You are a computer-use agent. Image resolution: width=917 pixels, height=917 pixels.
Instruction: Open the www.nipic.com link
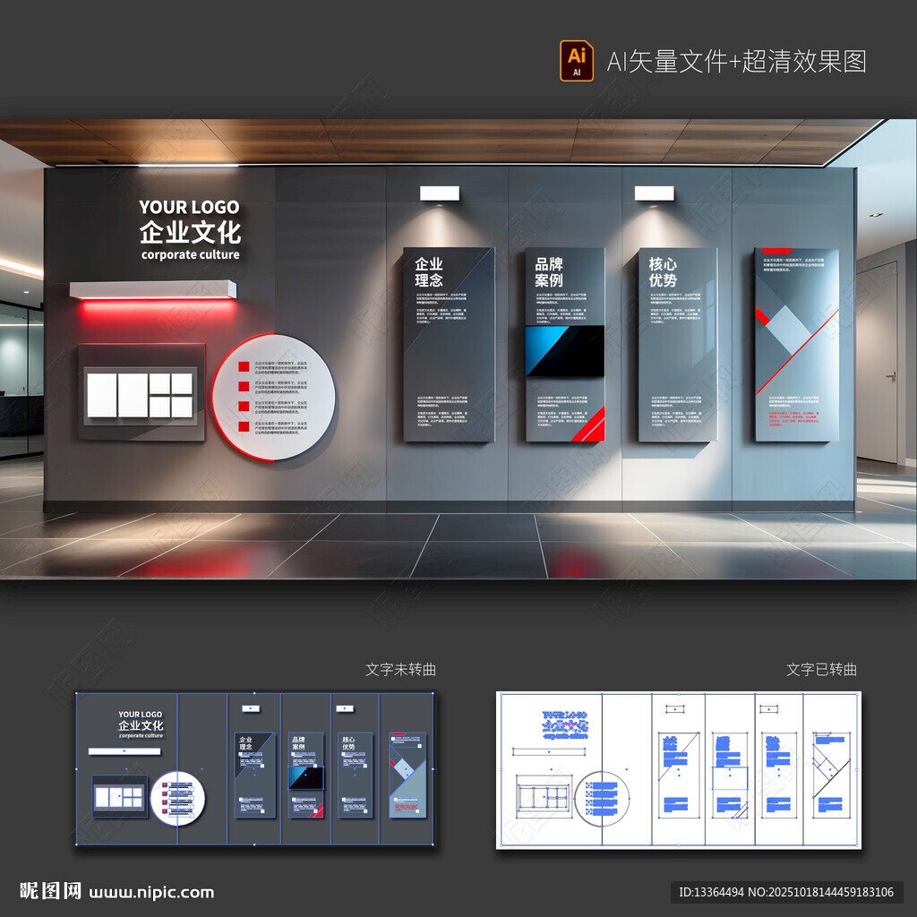tap(151, 893)
